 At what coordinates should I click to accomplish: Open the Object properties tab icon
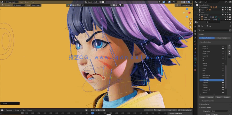tap(195, 49)
